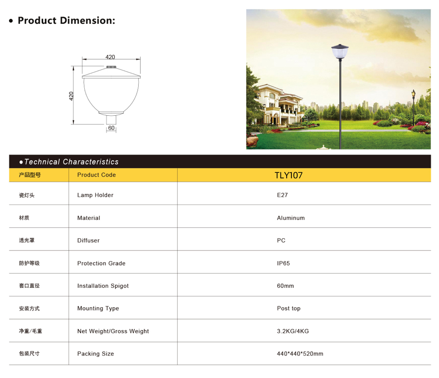This screenshot has width=439, height=378.
Task: Select the 3.2KG/4KG value
Action: [293, 331]
